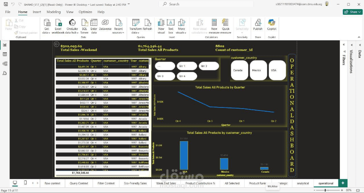
Task: Open the Get data source picker
Action: tap(47, 26)
